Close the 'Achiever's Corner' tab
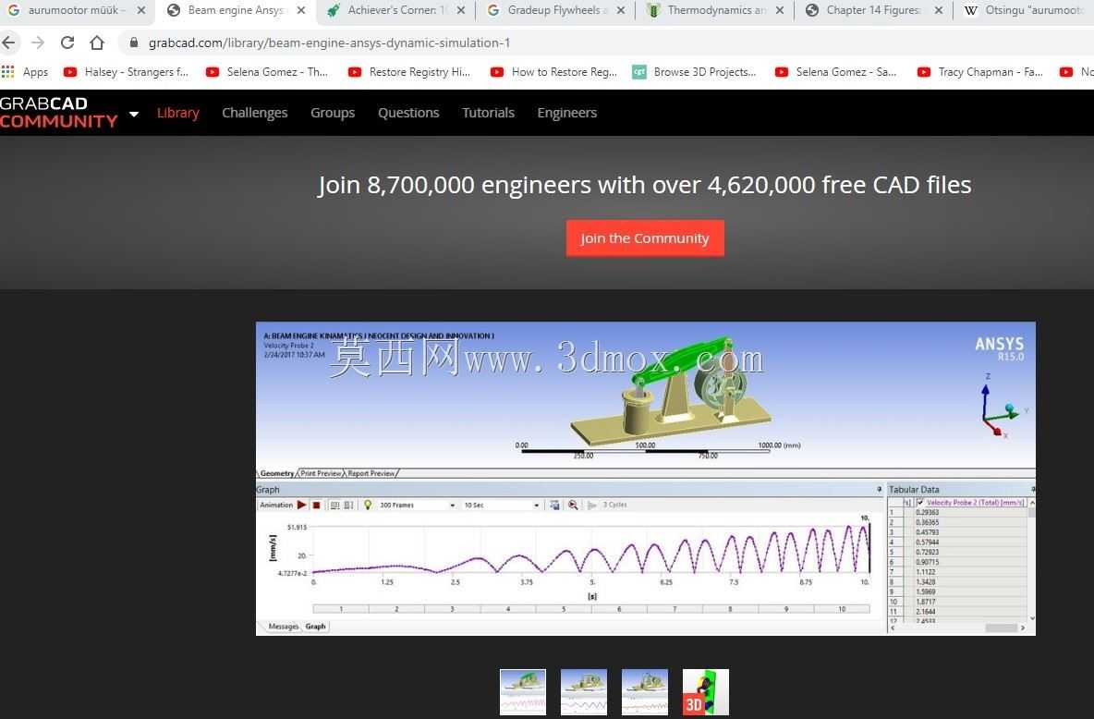This screenshot has height=719, width=1094. click(x=460, y=10)
